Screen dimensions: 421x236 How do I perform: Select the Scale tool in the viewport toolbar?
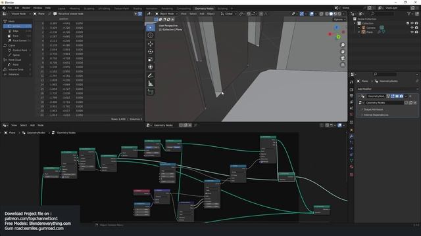point(151,60)
